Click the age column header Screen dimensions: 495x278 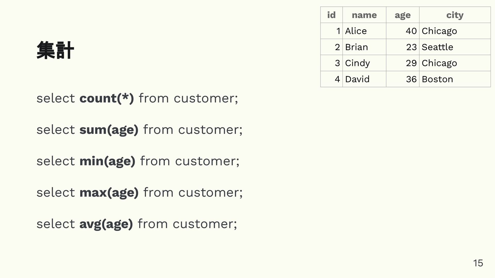(403, 15)
